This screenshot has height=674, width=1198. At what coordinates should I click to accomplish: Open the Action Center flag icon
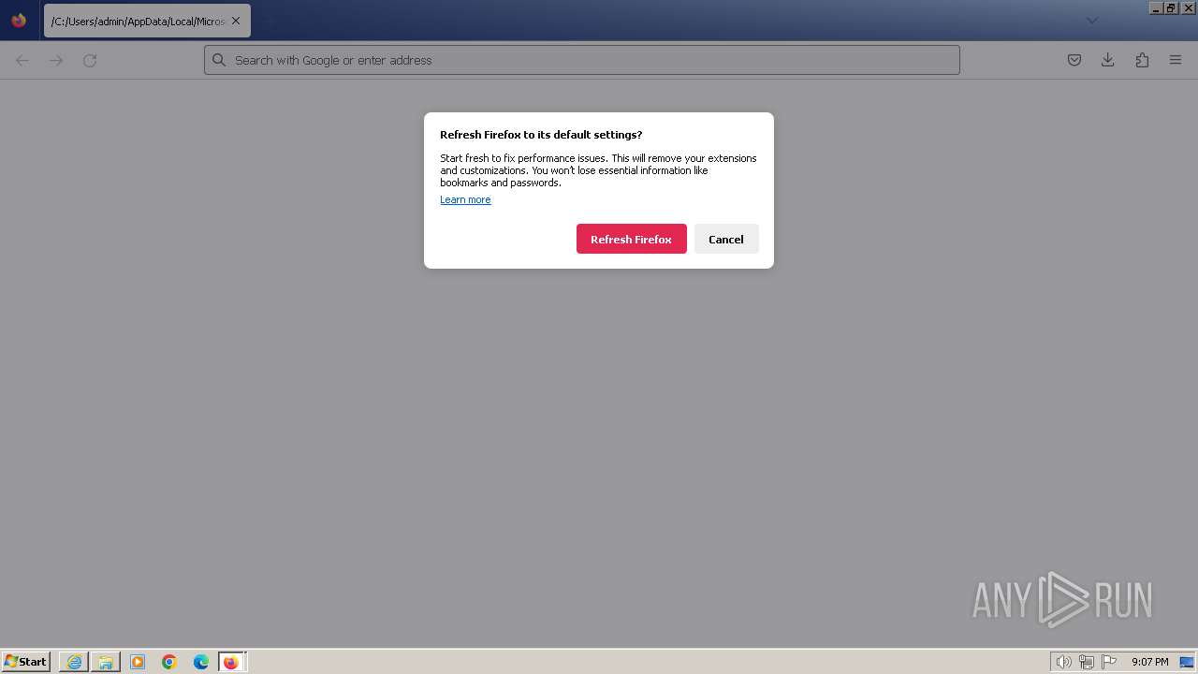pyautogui.click(x=1109, y=662)
